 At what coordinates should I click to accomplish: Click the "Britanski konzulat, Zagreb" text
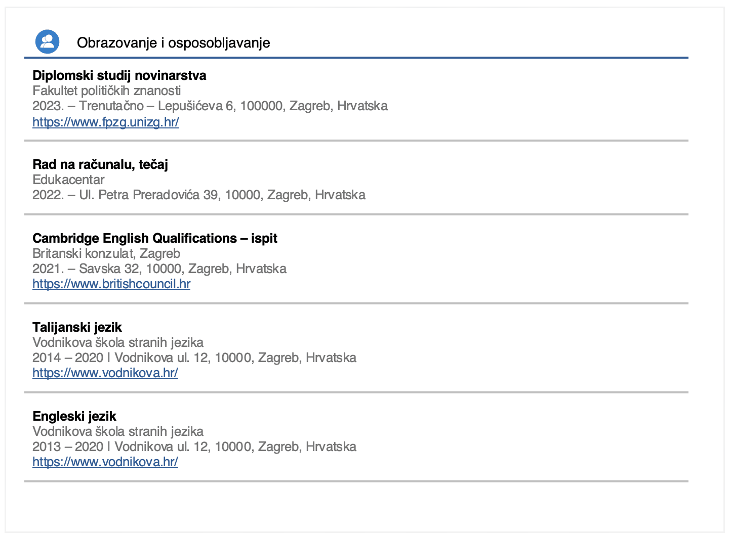point(106,253)
